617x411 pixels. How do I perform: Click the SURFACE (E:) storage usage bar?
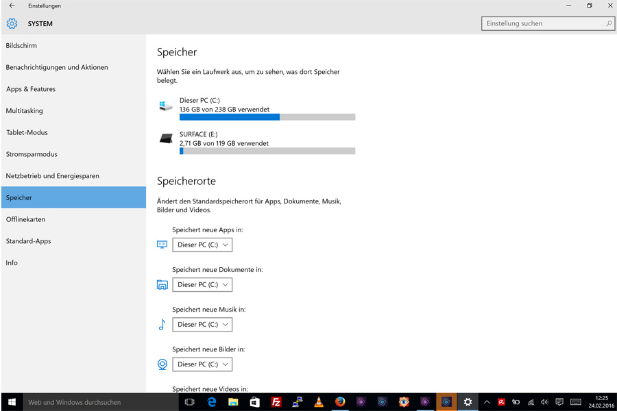pos(267,151)
